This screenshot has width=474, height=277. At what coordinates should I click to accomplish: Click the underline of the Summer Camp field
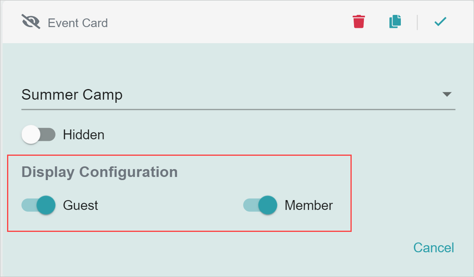click(x=238, y=109)
